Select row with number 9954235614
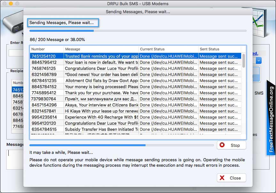This screenshot has height=193, width=276. pyautogui.click(x=136, y=117)
